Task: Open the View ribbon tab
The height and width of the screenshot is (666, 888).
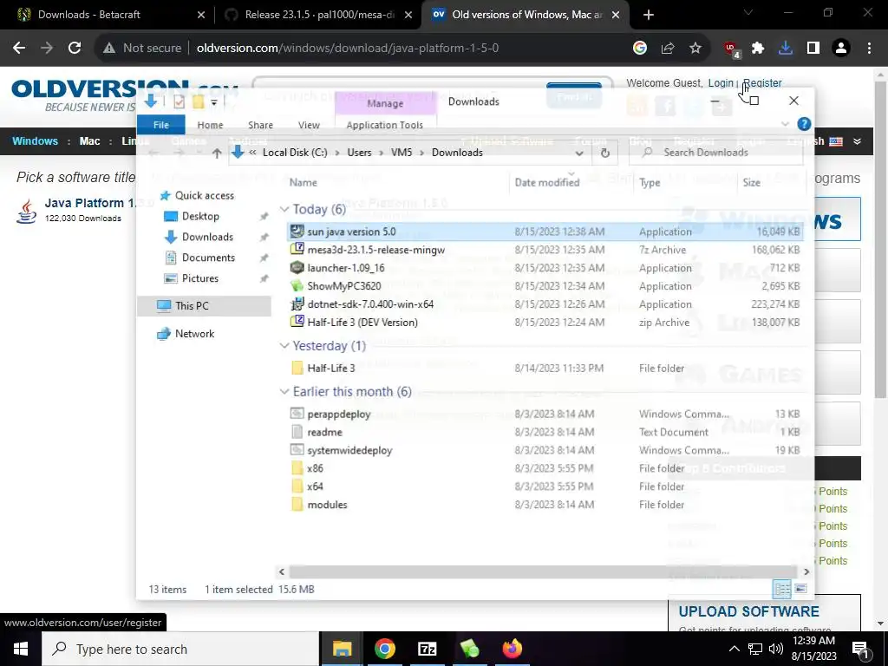Action: tap(309, 125)
